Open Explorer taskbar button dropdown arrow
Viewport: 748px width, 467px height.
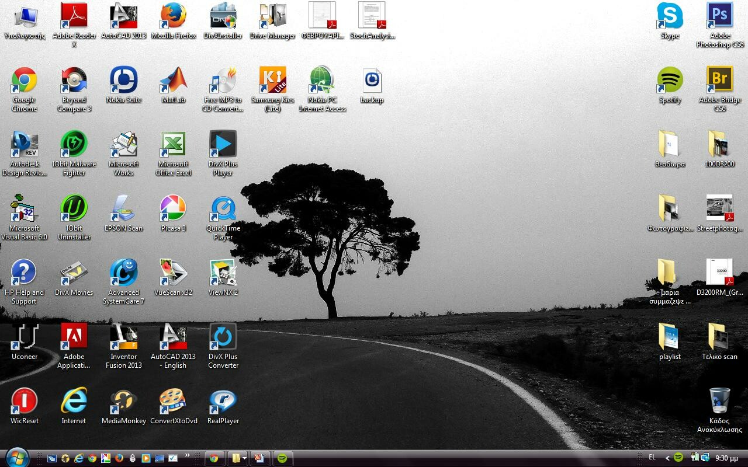[x=245, y=458]
